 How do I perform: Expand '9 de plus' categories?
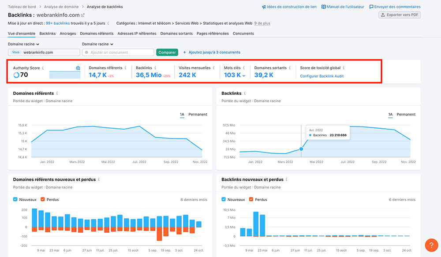pyautogui.click(x=262, y=23)
